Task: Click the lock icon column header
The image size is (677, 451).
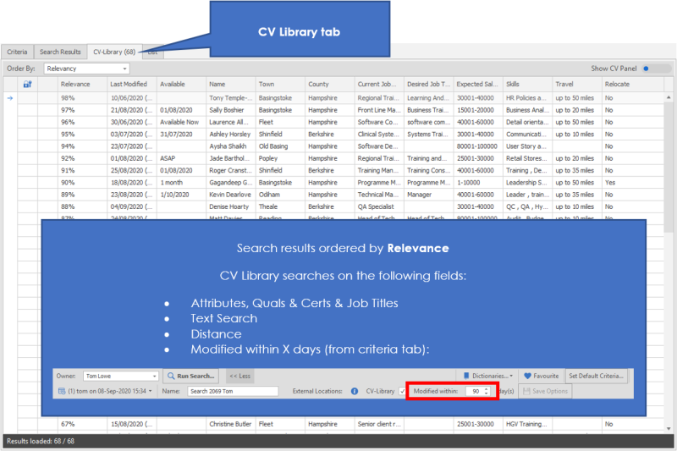Action: coord(27,85)
